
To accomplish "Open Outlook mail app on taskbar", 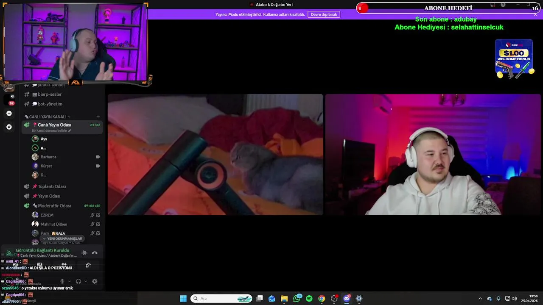I will [x=272, y=299].
